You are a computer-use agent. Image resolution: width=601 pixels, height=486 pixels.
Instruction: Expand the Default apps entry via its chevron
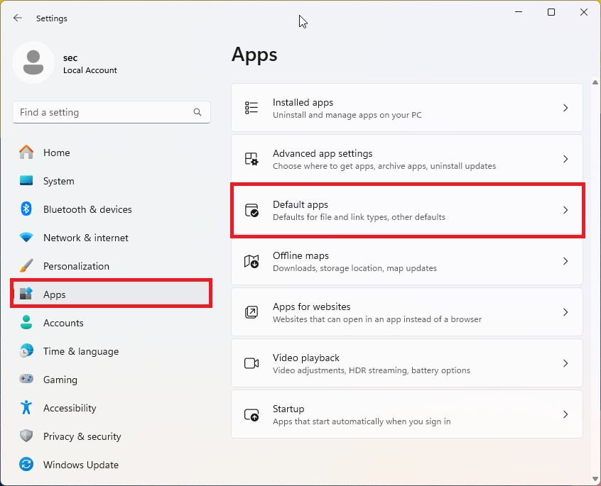tap(565, 210)
